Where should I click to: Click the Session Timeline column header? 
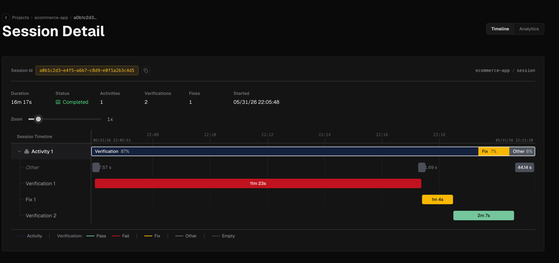click(x=34, y=136)
